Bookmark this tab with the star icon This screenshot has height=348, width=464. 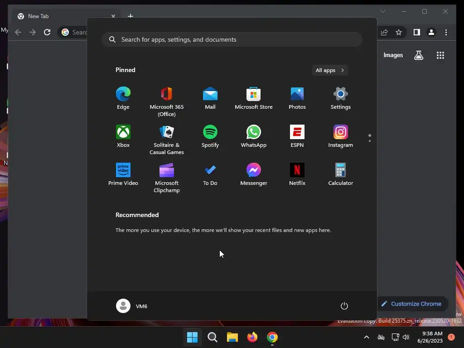point(399,32)
